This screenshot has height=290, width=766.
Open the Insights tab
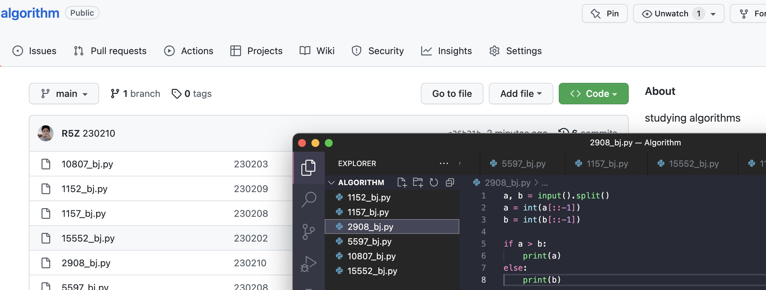click(446, 51)
